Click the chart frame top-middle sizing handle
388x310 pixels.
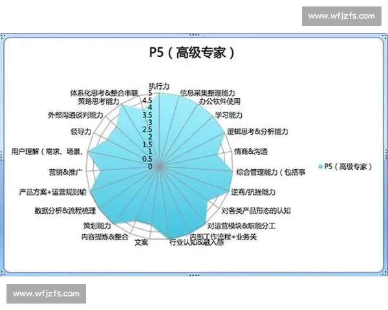click(x=194, y=36)
